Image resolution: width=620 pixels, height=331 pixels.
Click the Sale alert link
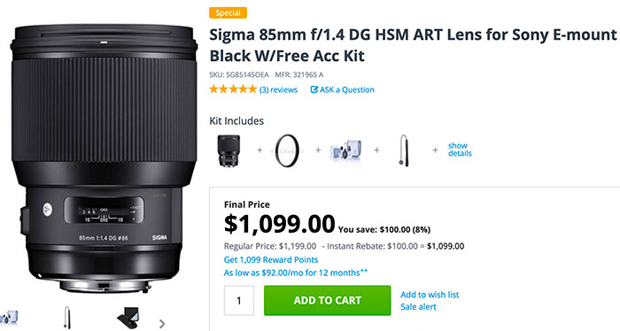click(x=418, y=307)
